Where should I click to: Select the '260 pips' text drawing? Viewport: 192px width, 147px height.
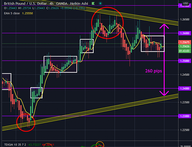click(x=154, y=71)
